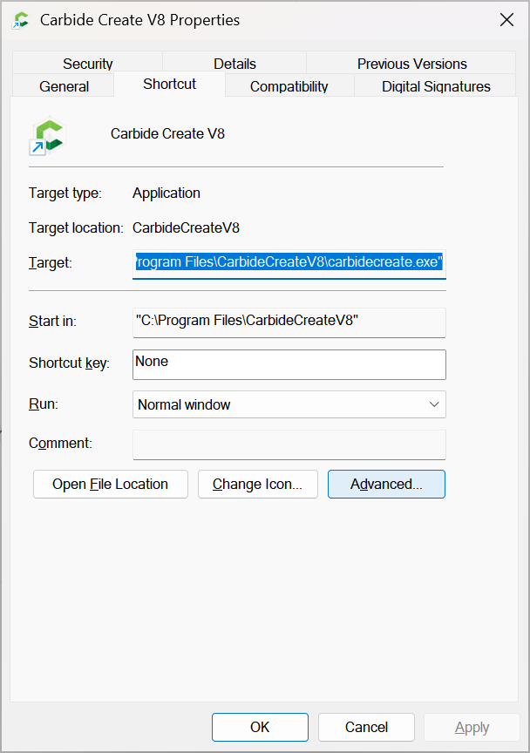Click the Start in text field
This screenshot has width=530, height=753.
pyautogui.click(x=289, y=322)
